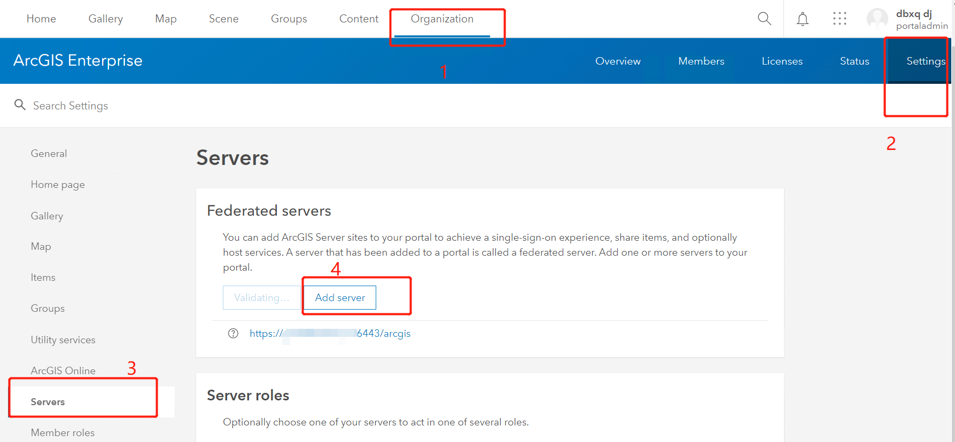Open the Groups tab in top navigation

(x=289, y=19)
